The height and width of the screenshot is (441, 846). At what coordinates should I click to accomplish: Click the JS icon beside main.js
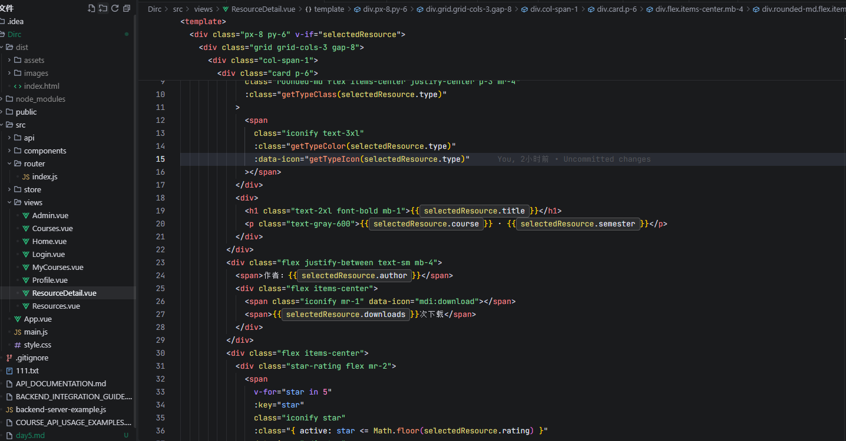[x=18, y=332]
